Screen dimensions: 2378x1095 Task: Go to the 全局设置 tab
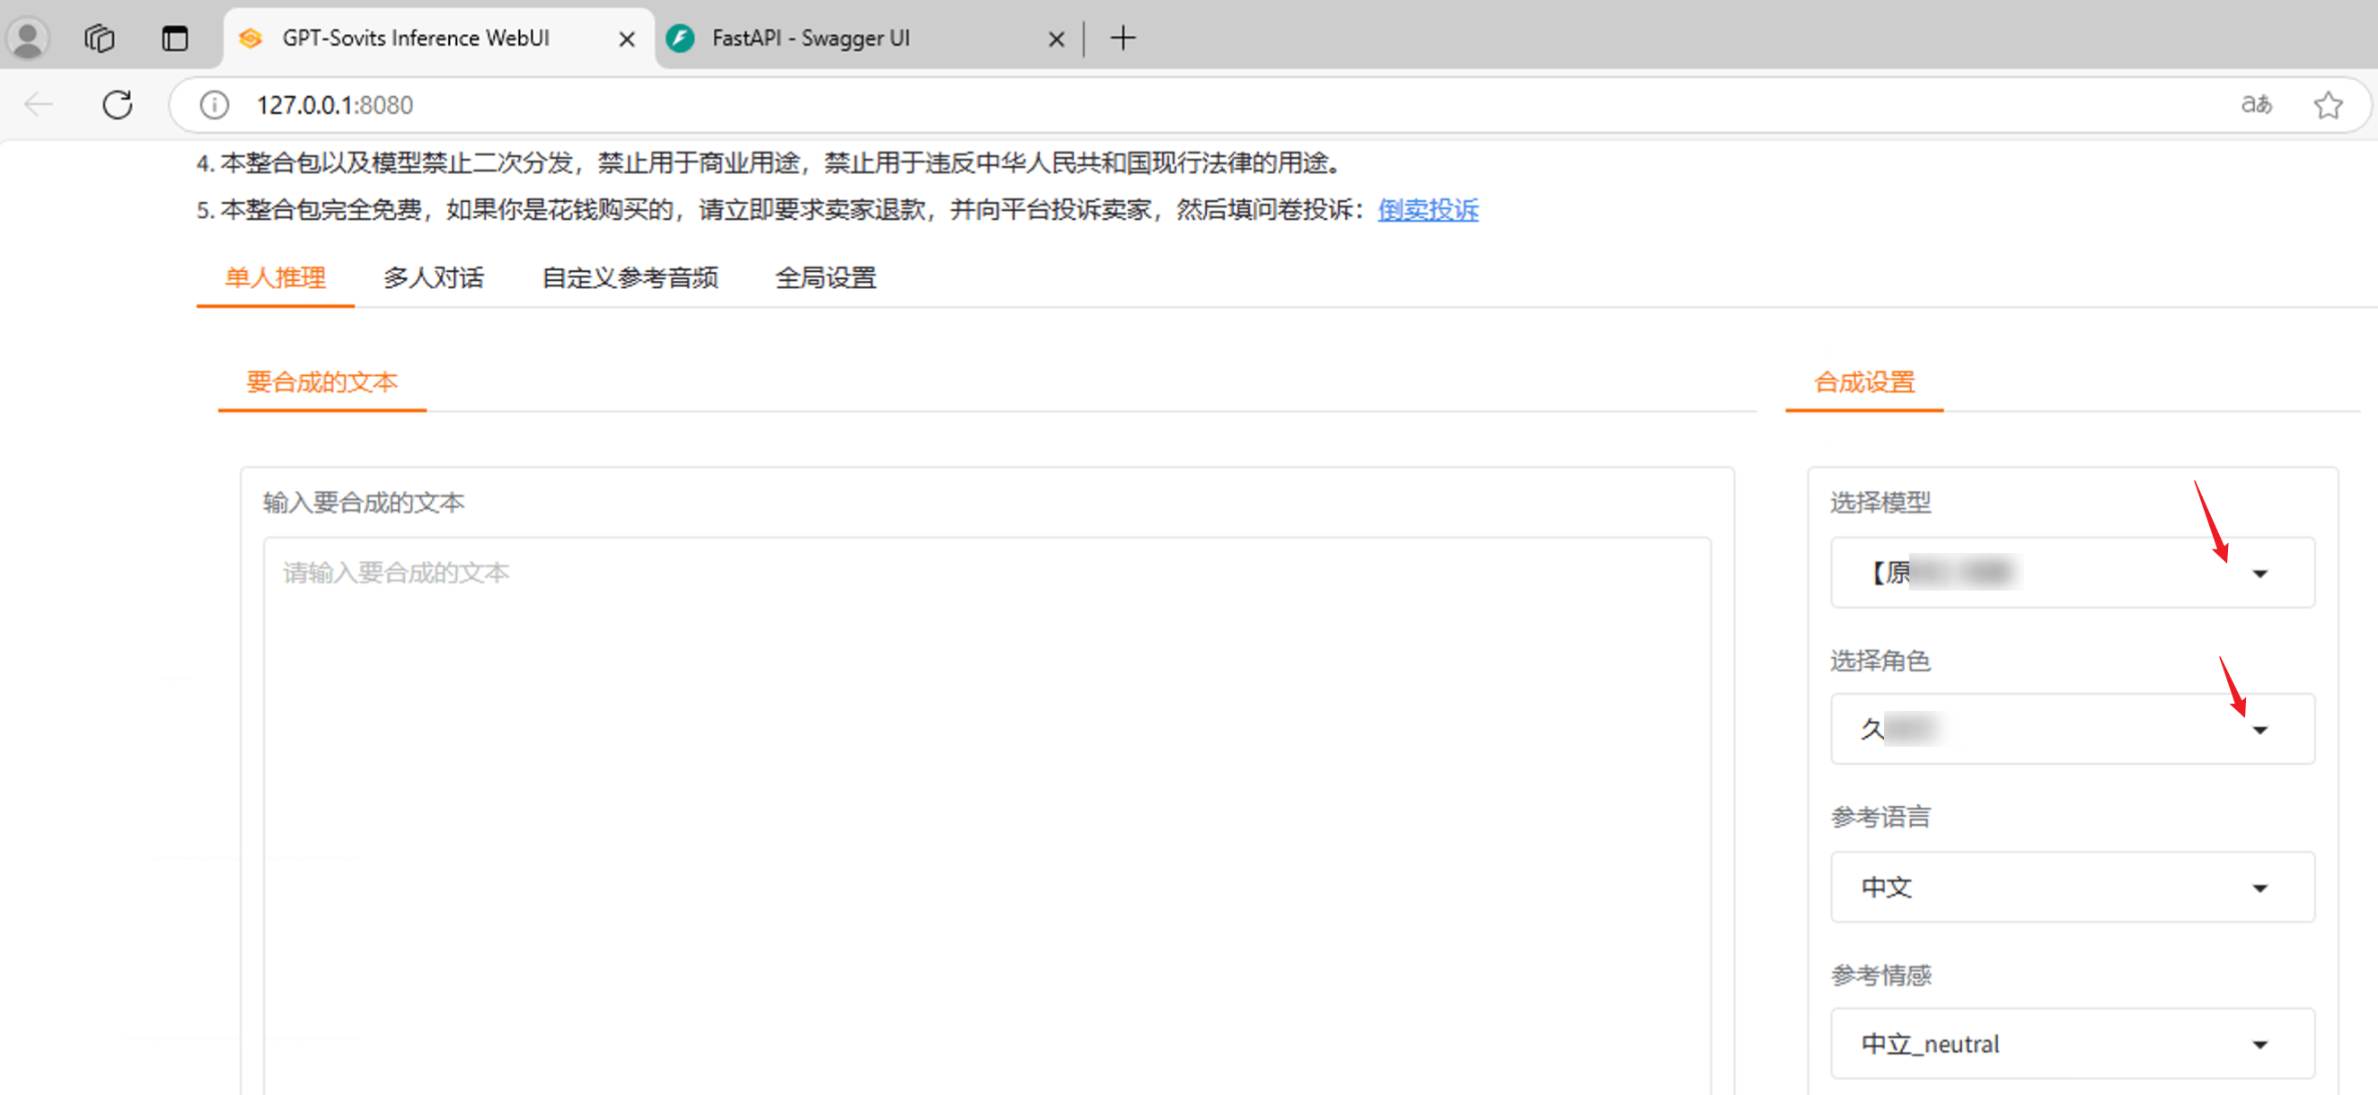[x=825, y=277]
